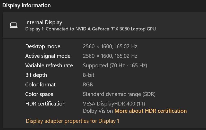This screenshot has height=130, width=206.
Task: Click the NVIDIA GeForce RTX 3080 connection subtitle
Action: pyautogui.click(x=90, y=29)
